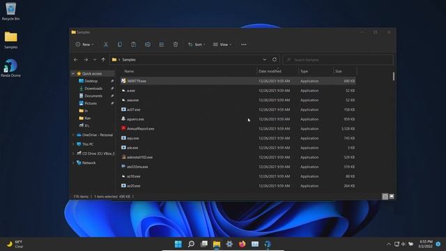446x251 pixels.
Task: Switch to large thumbnails view toggle
Action: [392, 197]
